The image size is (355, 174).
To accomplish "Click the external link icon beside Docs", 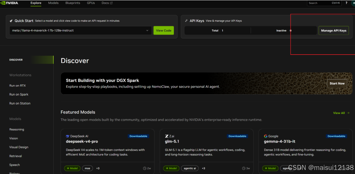I will (x=111, y=3).
